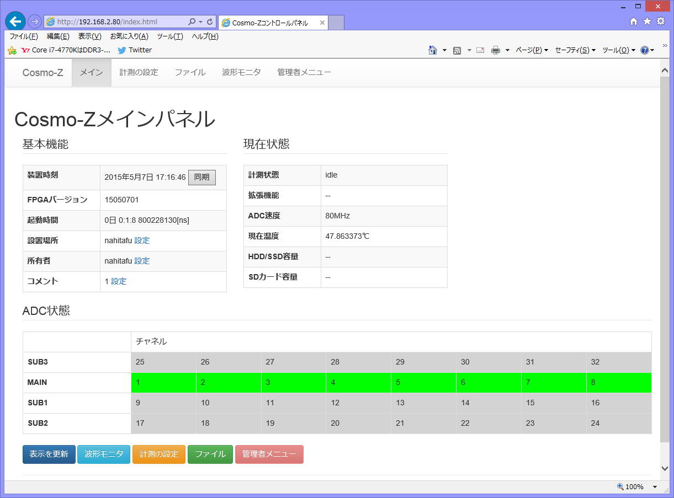Click the 設定 link beside 設置場所

(x=142, y=240)
